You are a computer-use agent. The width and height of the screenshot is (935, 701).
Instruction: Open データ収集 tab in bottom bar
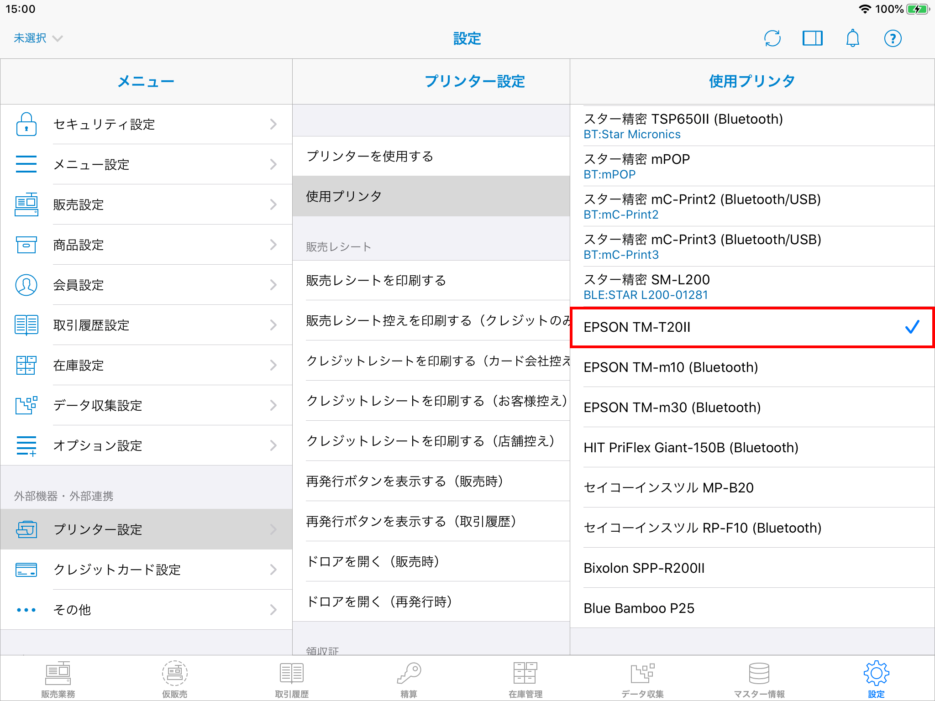click(642, 680)
